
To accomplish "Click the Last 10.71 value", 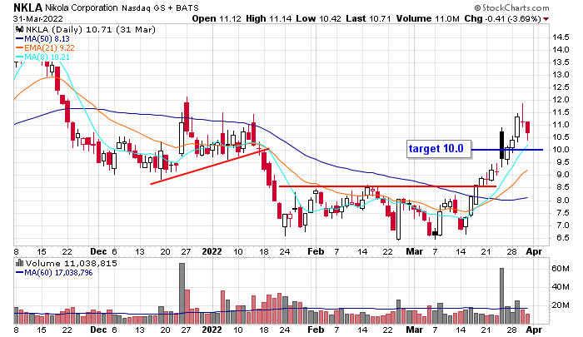I will click(x=368, y=18).
